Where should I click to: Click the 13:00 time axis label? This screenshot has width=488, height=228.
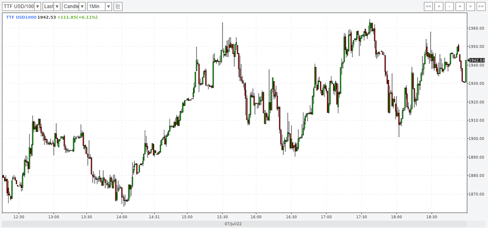coord(54,217)
